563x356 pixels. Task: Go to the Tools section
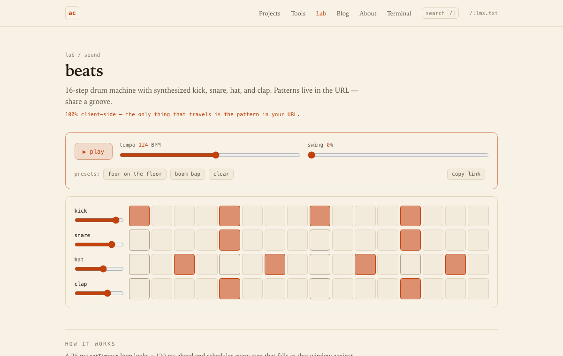click(x=298, y=13)
